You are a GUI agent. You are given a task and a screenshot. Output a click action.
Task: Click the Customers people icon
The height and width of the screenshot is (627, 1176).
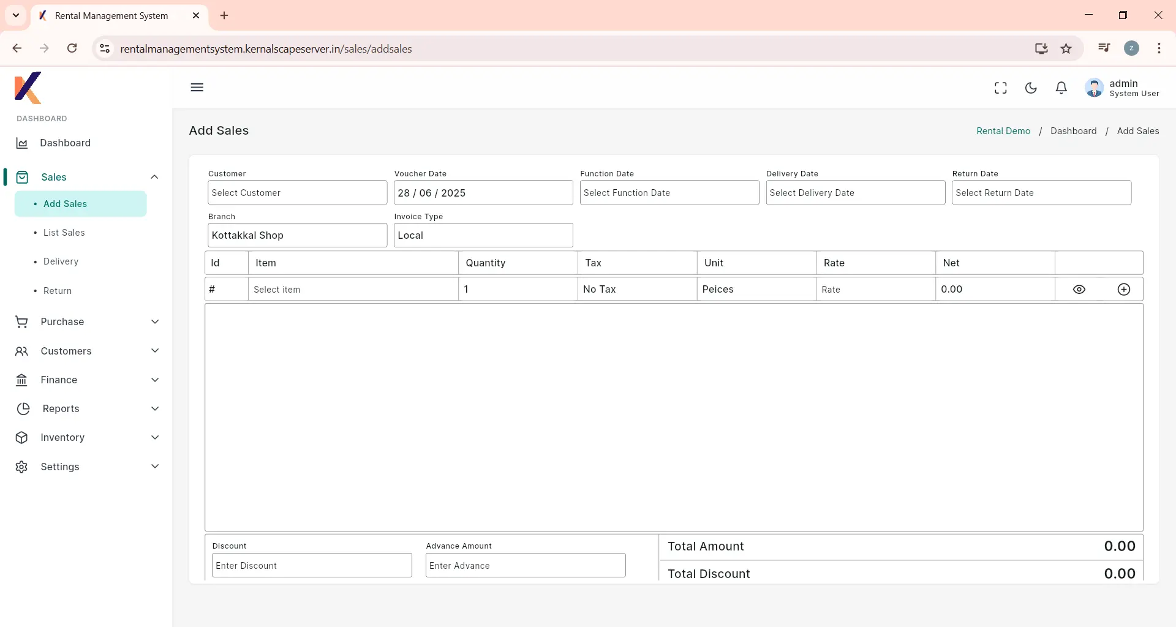[x=22, y=351]
